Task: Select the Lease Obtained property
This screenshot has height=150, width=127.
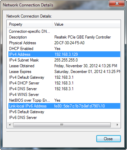Action: pyautogui.click(x=22, y=66)
